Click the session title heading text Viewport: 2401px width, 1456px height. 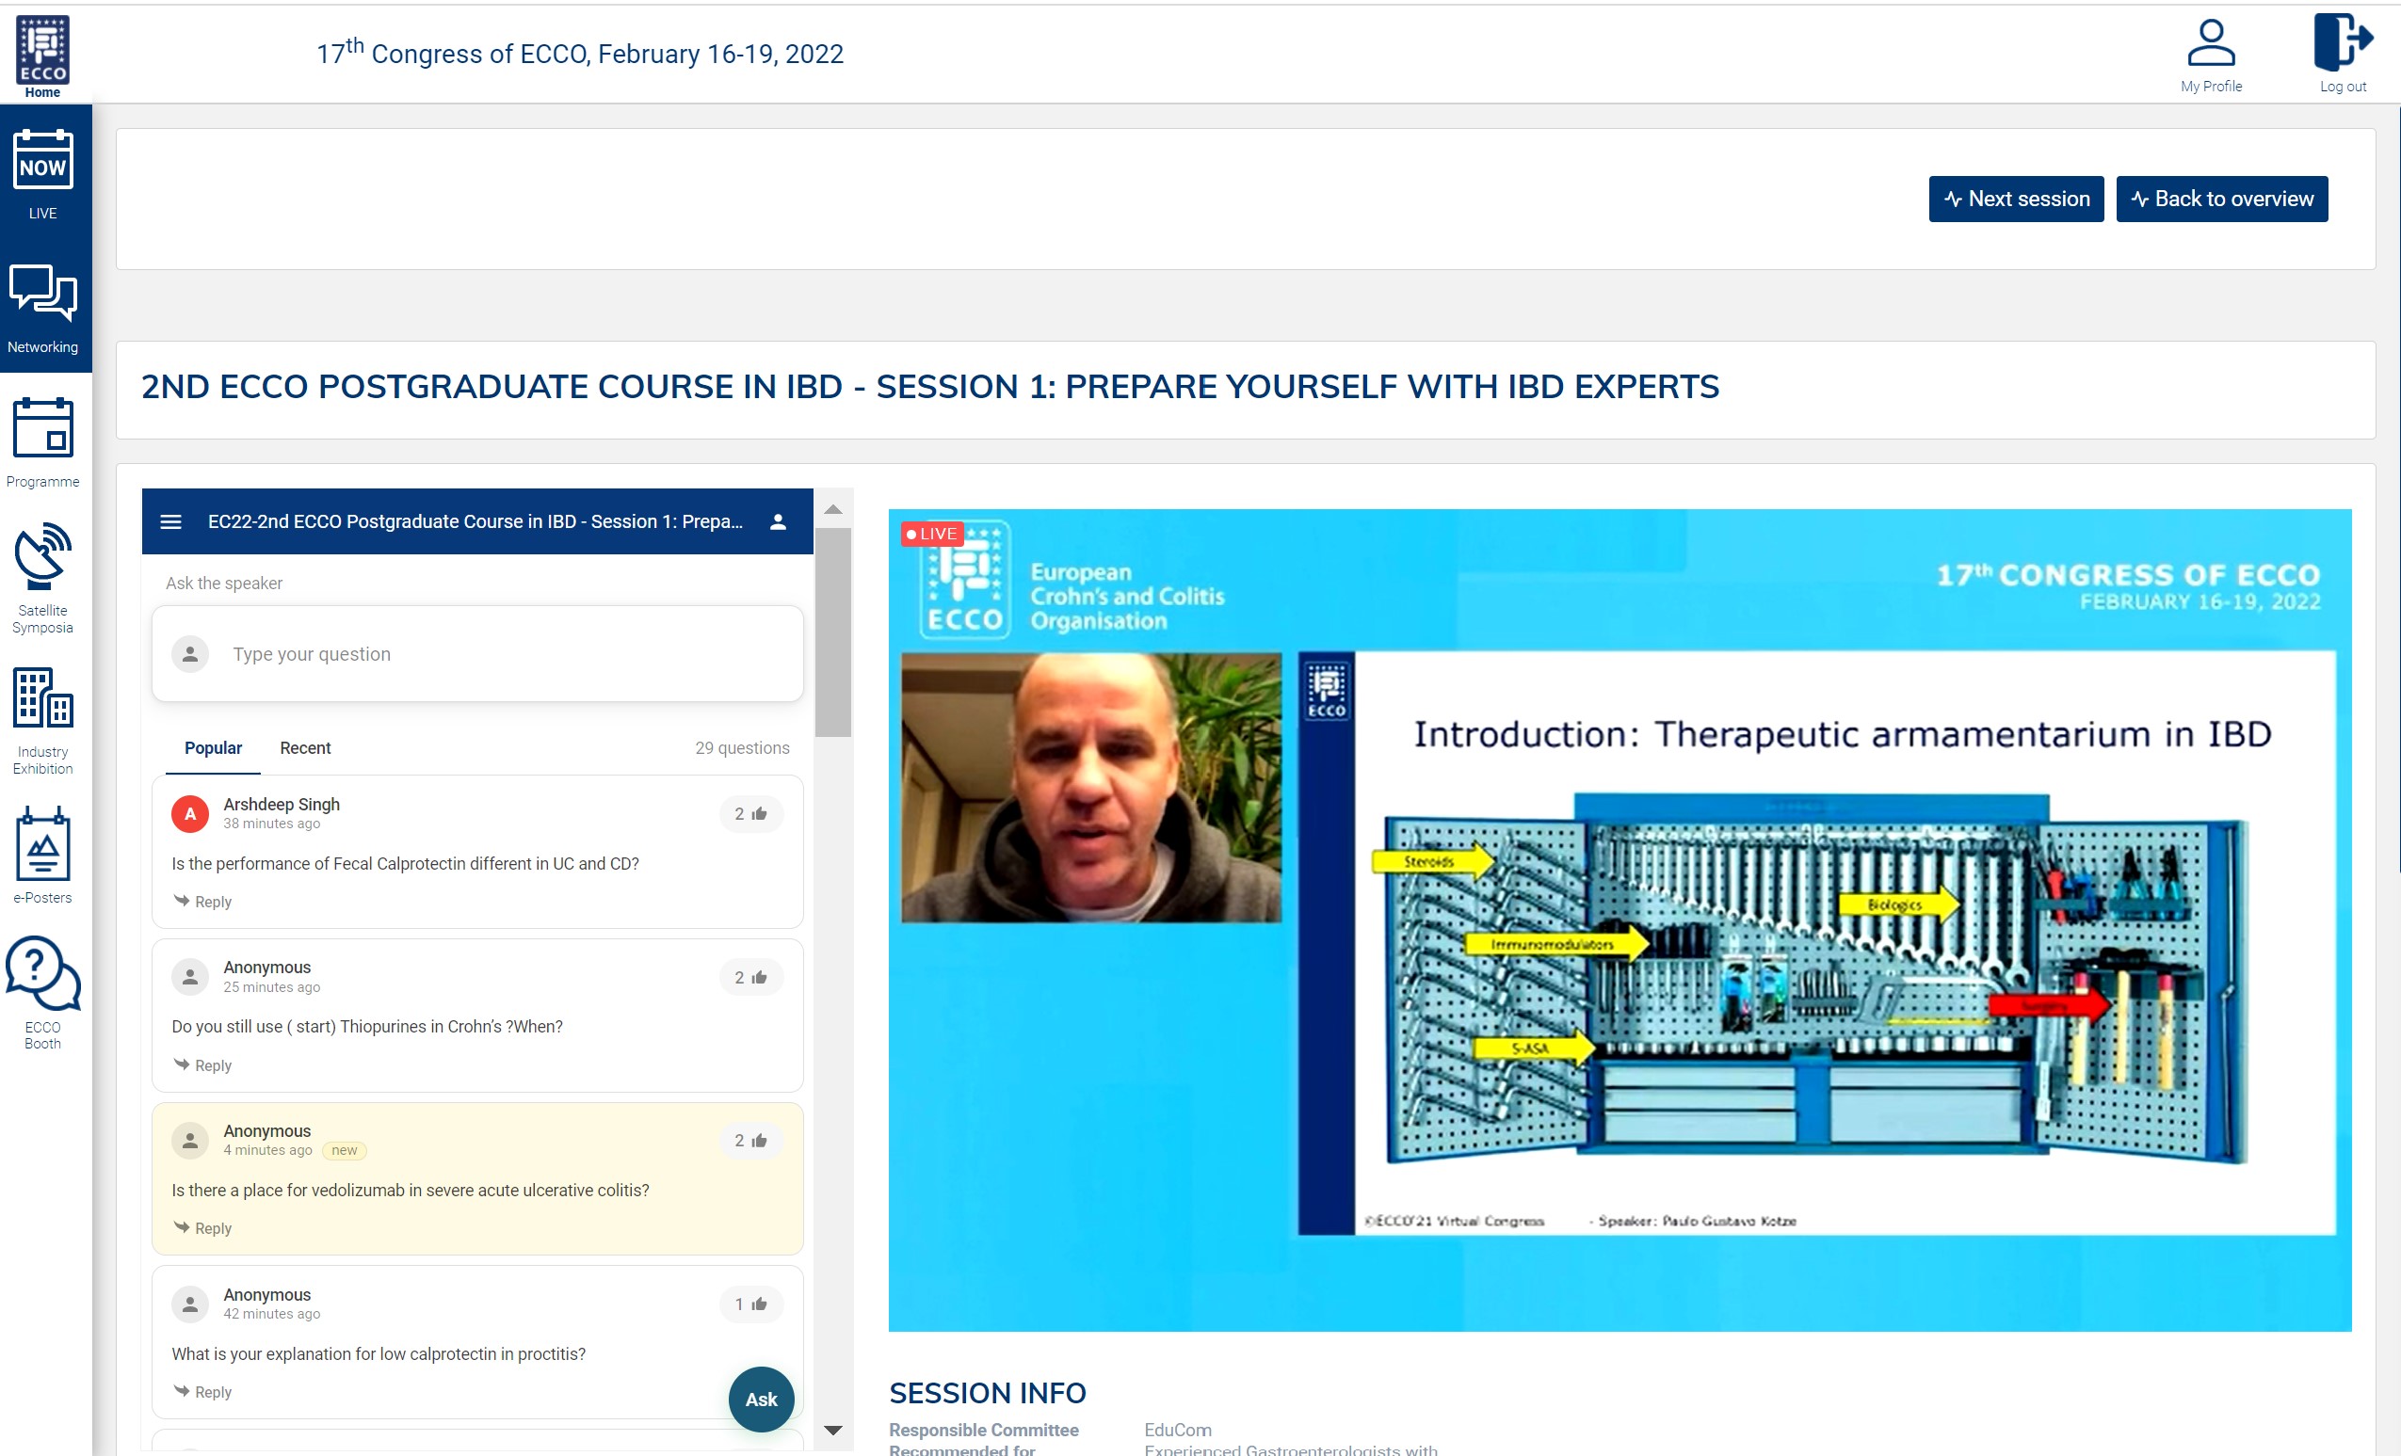point(929,387)
